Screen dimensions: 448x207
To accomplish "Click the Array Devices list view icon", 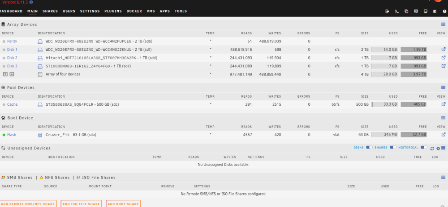I will tap(443, 25).
